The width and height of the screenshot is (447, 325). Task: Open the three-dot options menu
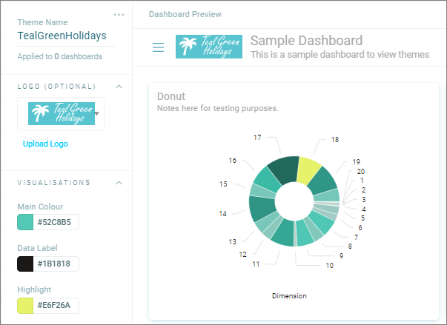[x=119, y=15]
